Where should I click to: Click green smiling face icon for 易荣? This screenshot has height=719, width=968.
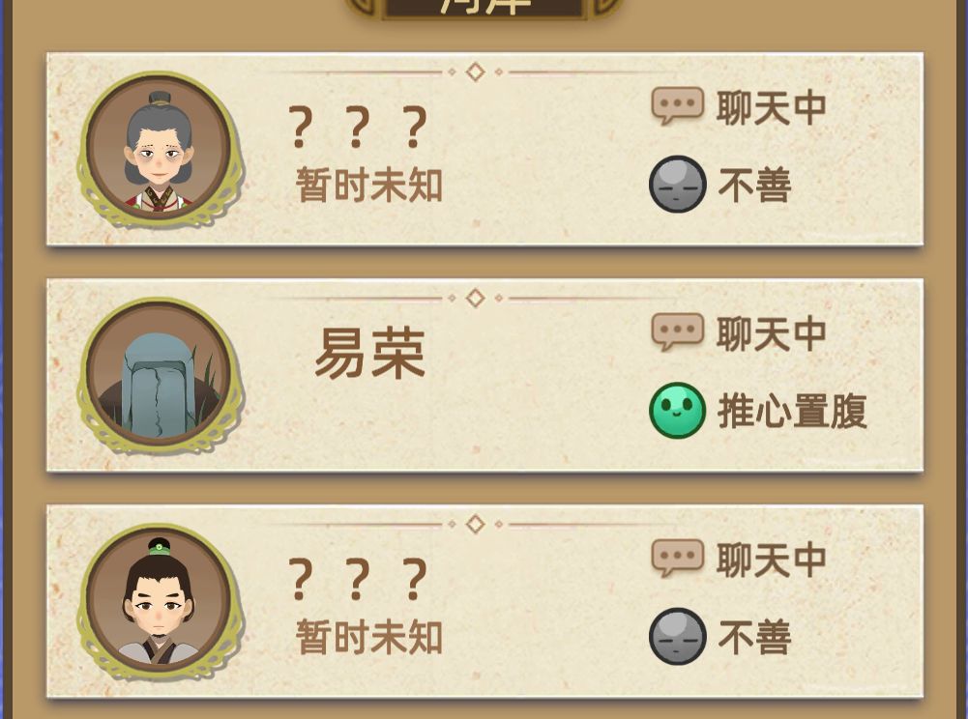tap(677, 411)
